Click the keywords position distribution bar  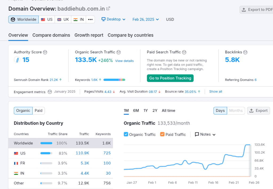114,80
